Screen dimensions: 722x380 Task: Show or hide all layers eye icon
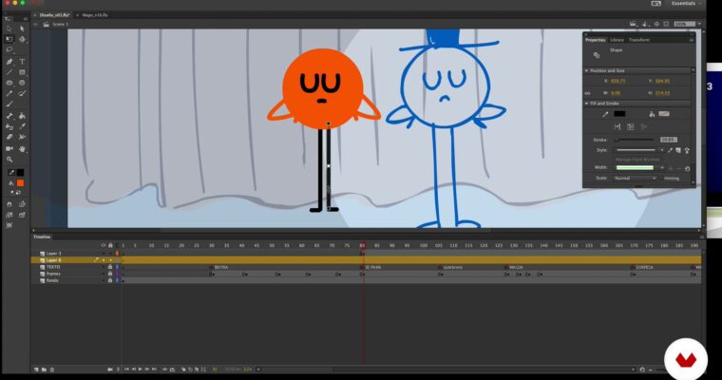coord(104,245)
